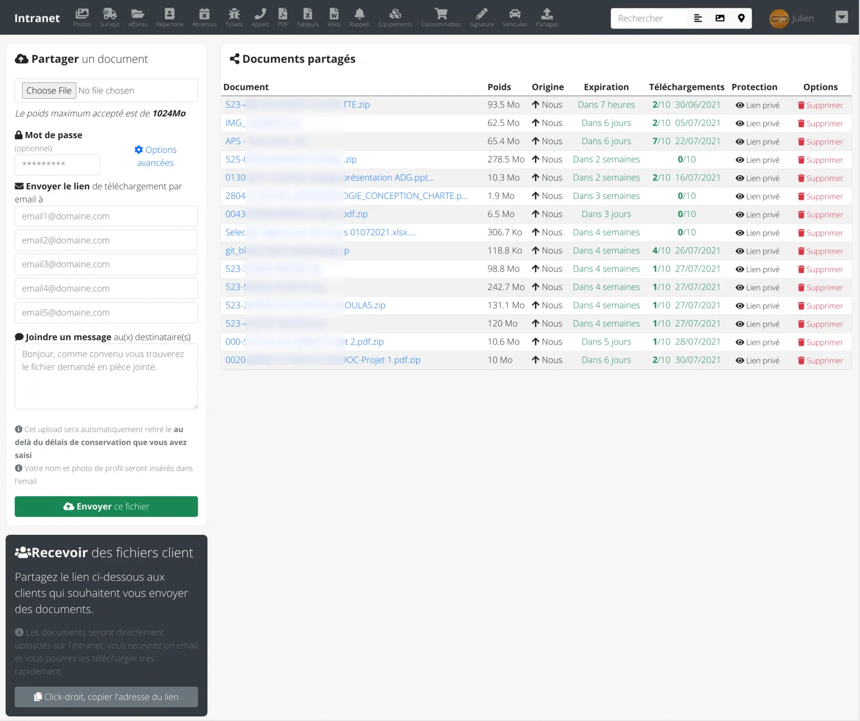The height and width of the screenshot is (721, 860).
Task: Click the map marker search icon
Action: point(741,18)
